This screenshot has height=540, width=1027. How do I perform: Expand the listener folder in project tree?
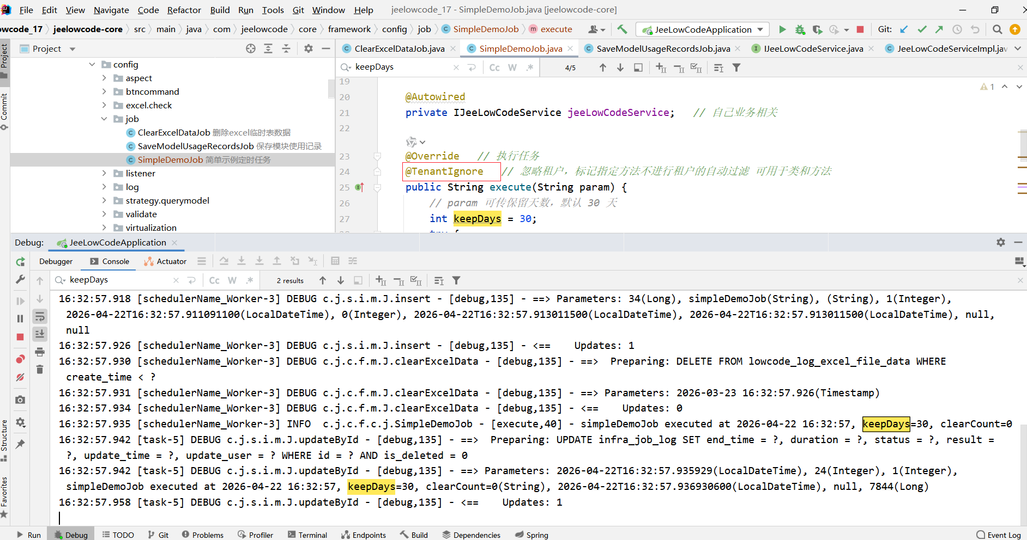[x=104, y=173]
